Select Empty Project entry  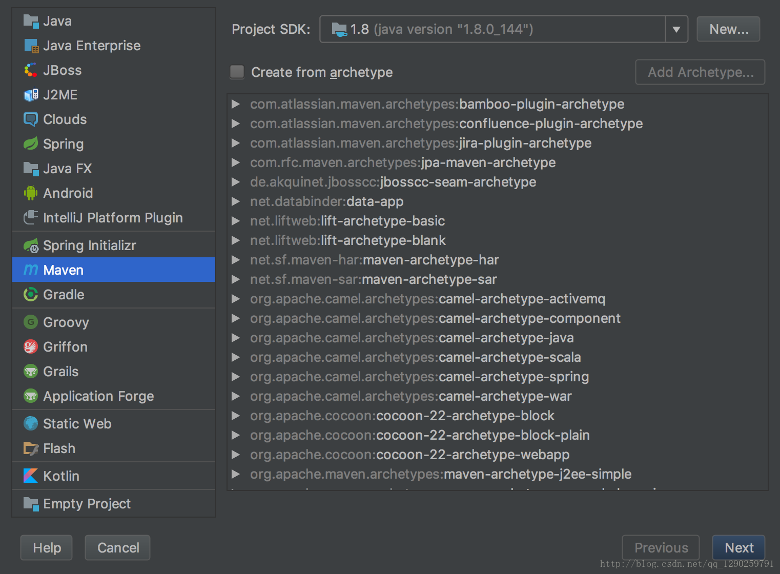click(x=114, y=504)
